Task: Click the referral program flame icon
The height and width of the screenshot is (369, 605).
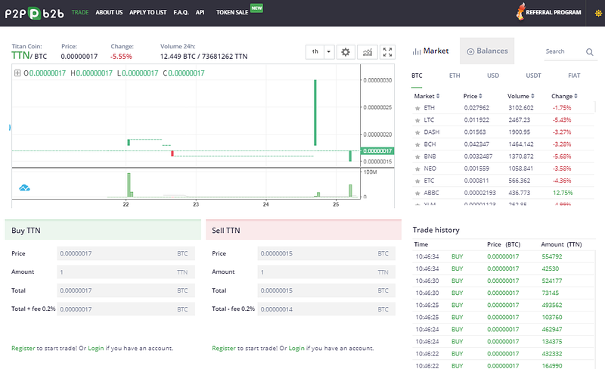Action: point(521,11)
